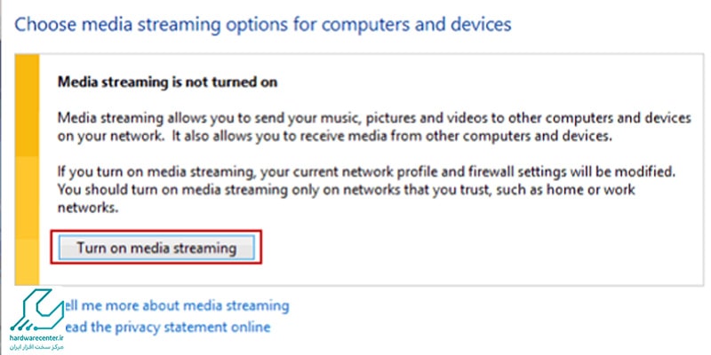This screenshot has height=355, width=711.
Task: Click the 'Choose media streaming options' heading
Action: [263, 24]
